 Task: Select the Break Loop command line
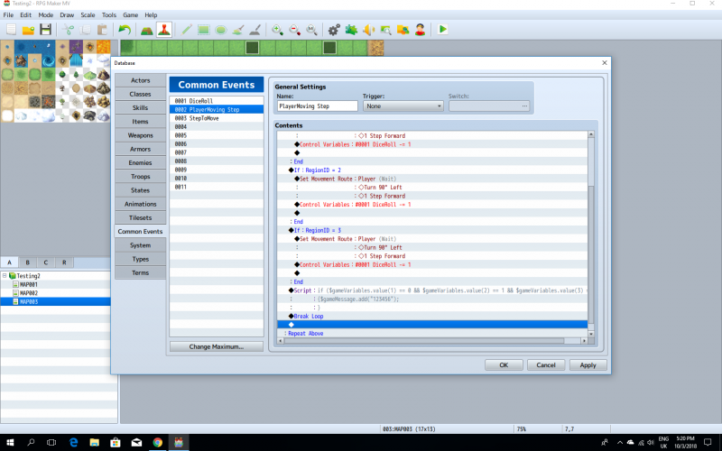click(x=432, y=317)
